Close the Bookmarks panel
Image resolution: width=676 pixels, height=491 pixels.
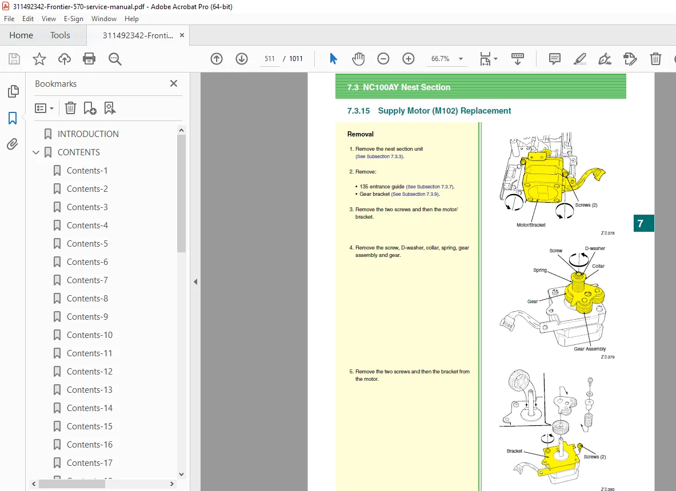tap(174, 83)
